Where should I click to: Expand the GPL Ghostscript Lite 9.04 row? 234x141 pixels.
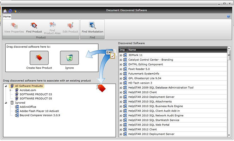(121, 79)
